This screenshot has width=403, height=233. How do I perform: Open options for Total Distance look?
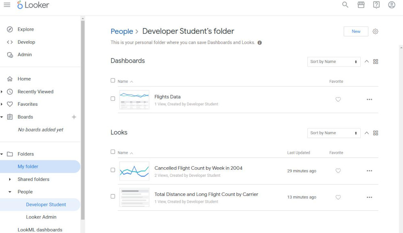(x=370, y=197)
